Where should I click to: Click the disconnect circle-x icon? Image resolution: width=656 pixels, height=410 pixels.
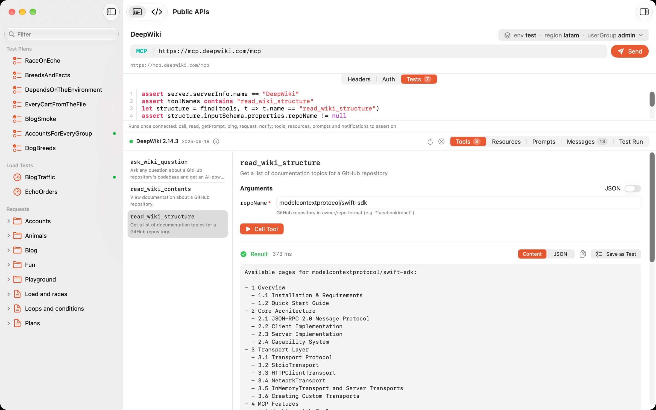[441, 142]
